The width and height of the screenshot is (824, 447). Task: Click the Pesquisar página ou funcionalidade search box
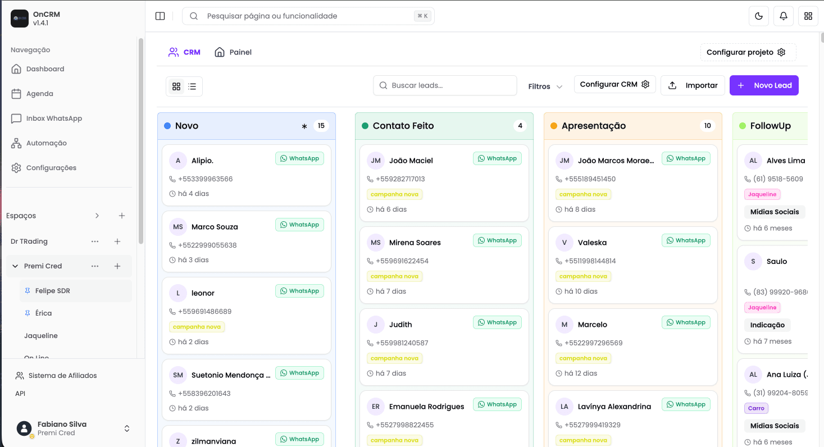click(308, 16)
